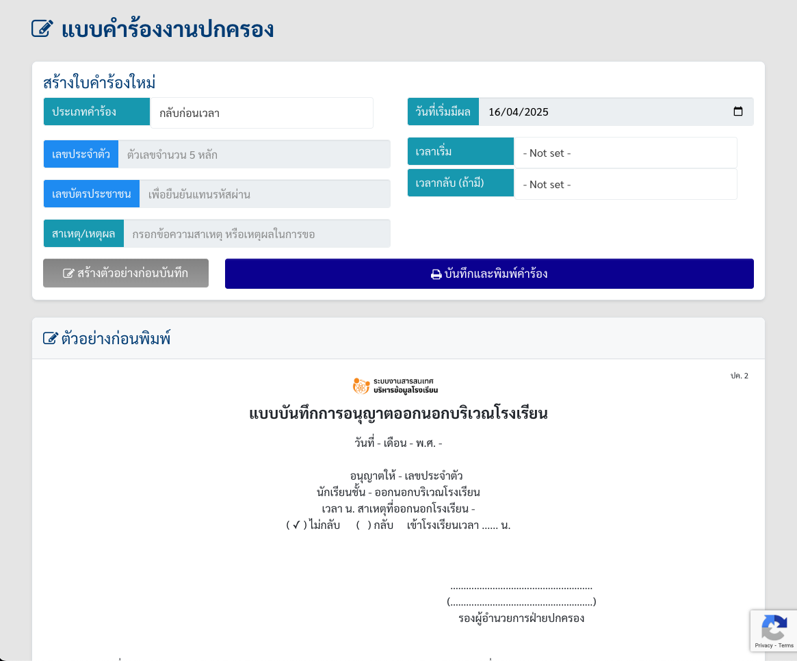797x661 pixels.
Task: Click the reCAPTCHA badge icon
Action: pyautogui.click(x=774, y=627)
